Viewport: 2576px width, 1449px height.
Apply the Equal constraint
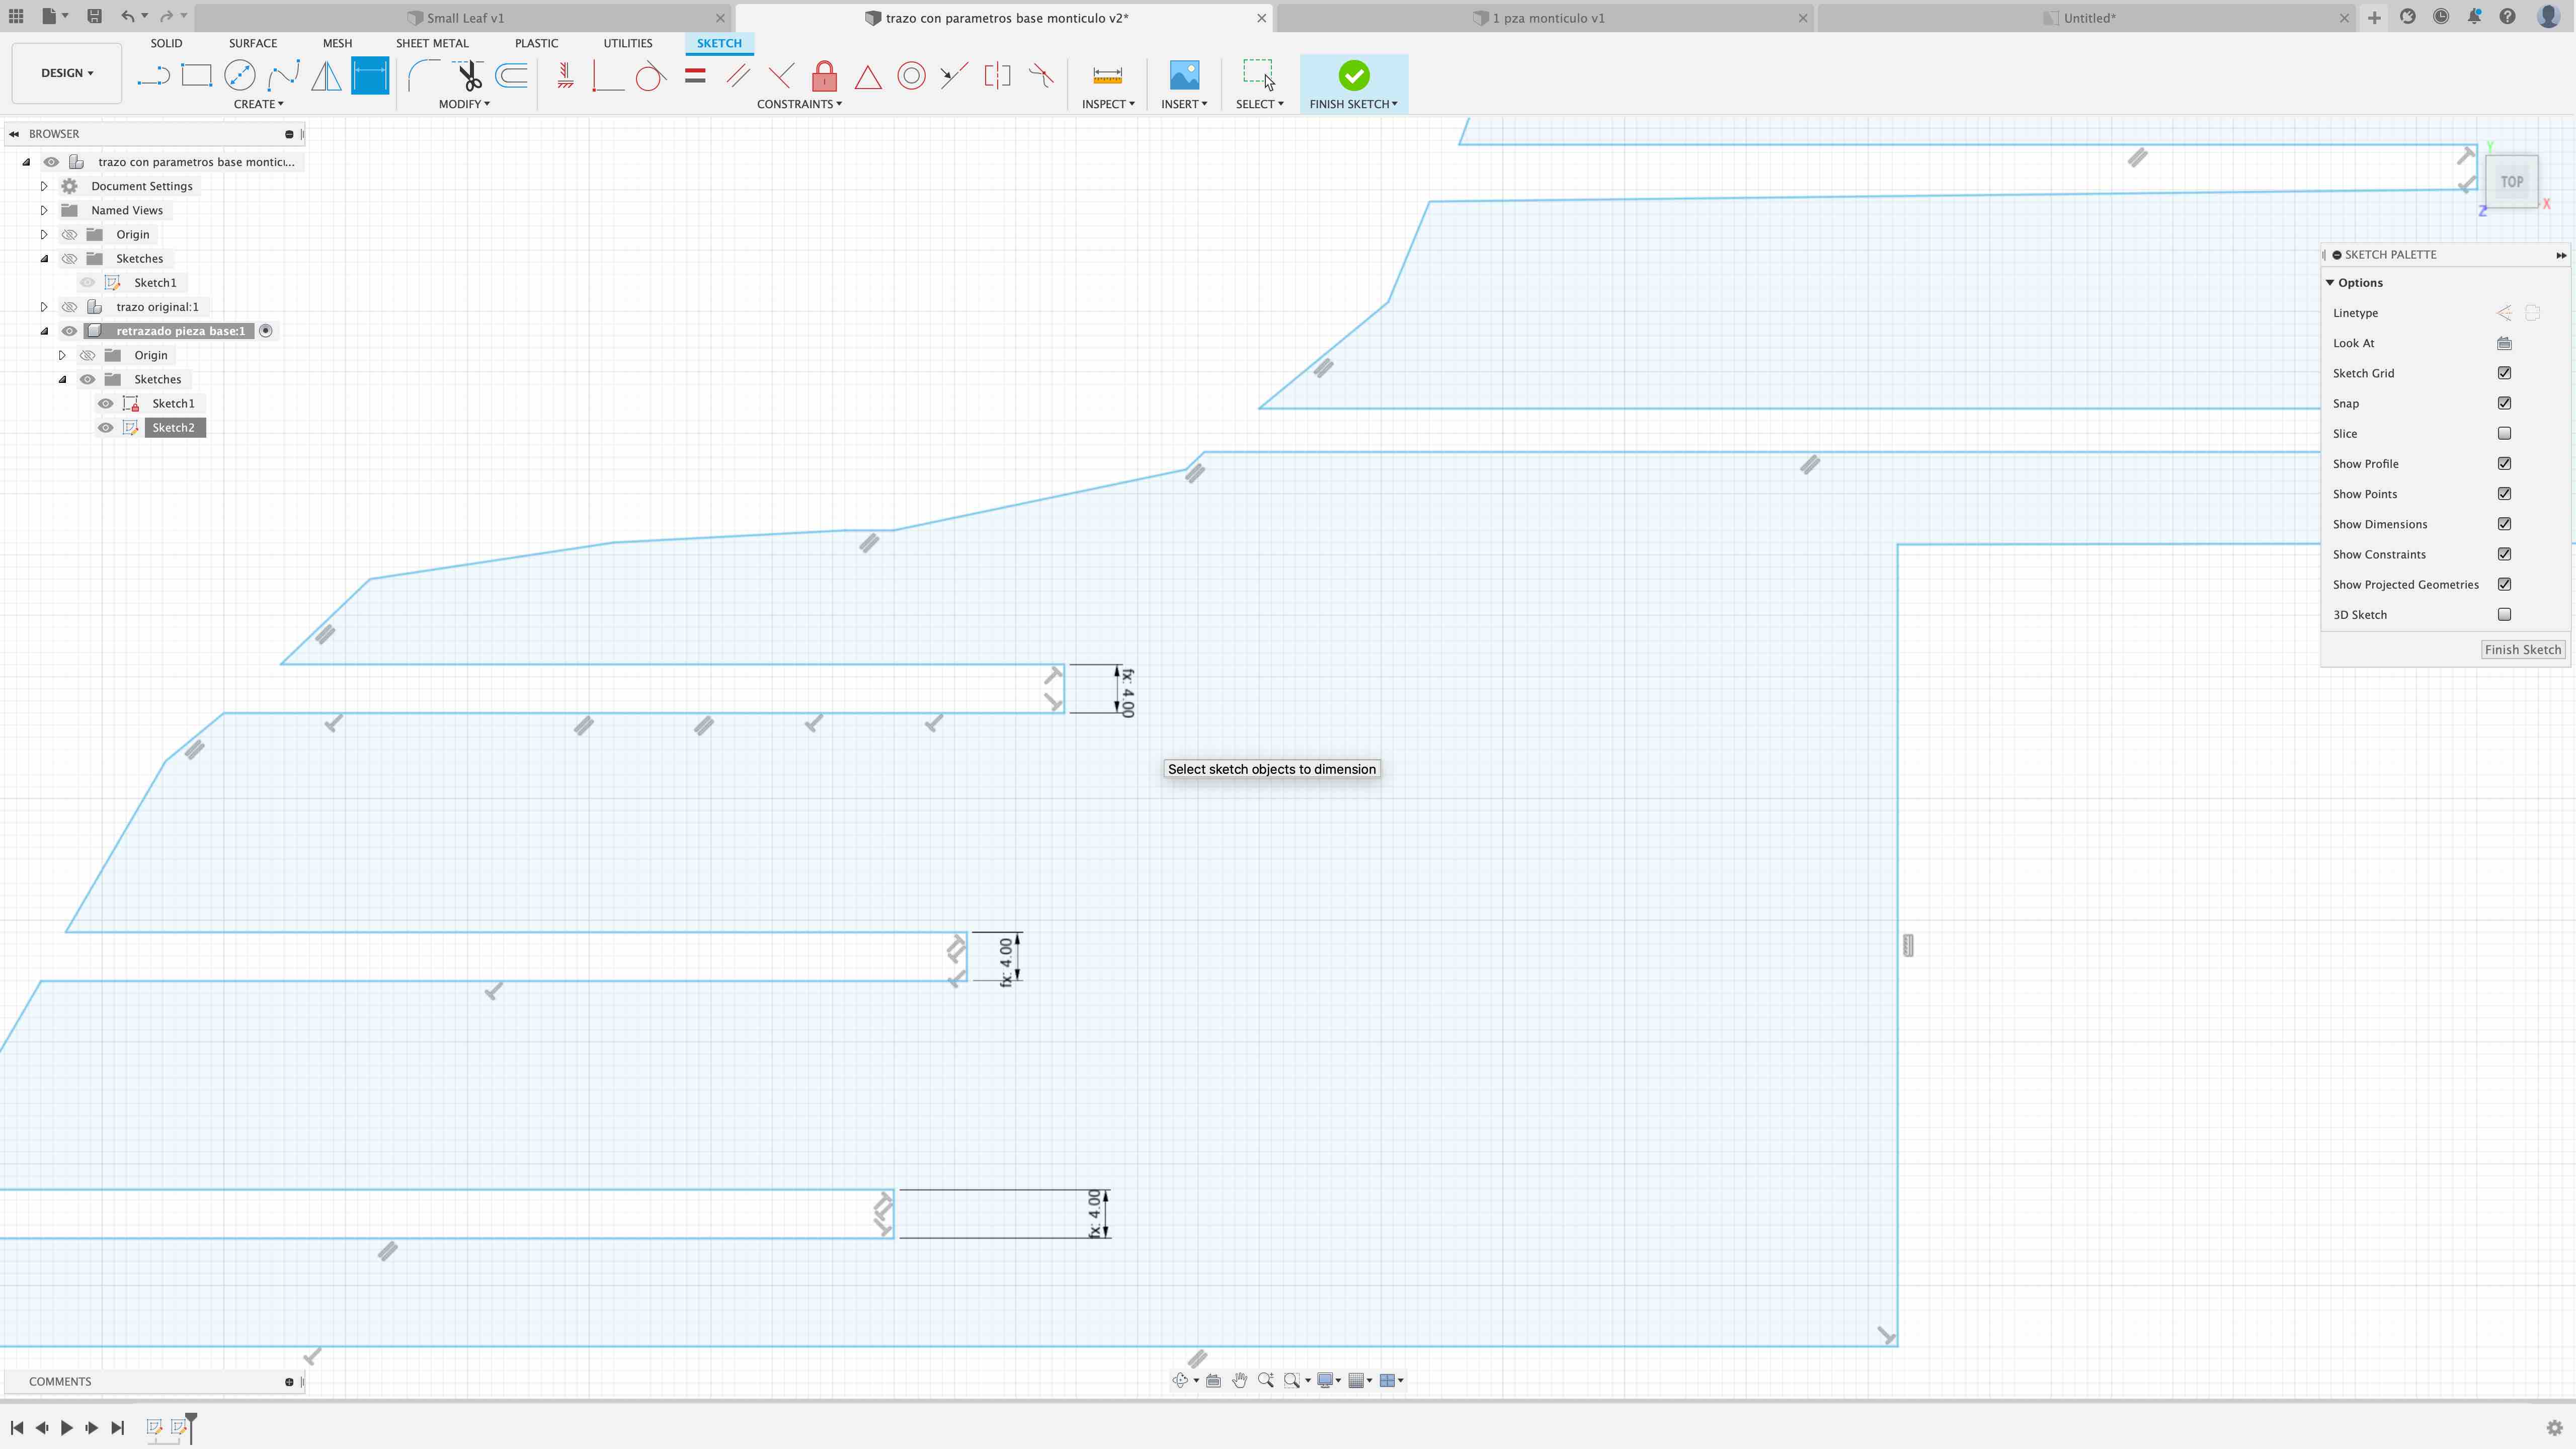(695, 76)
